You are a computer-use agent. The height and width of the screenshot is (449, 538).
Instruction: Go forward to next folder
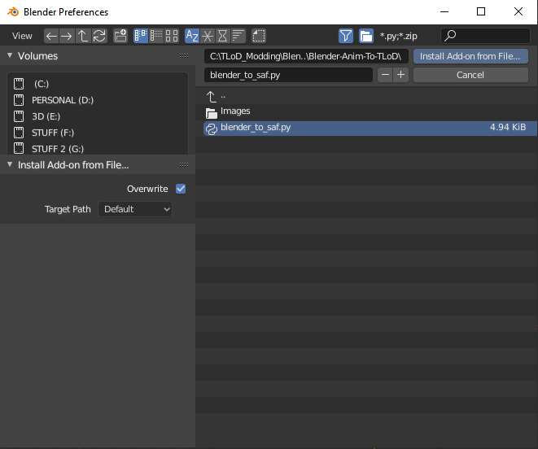pos(66,36)
